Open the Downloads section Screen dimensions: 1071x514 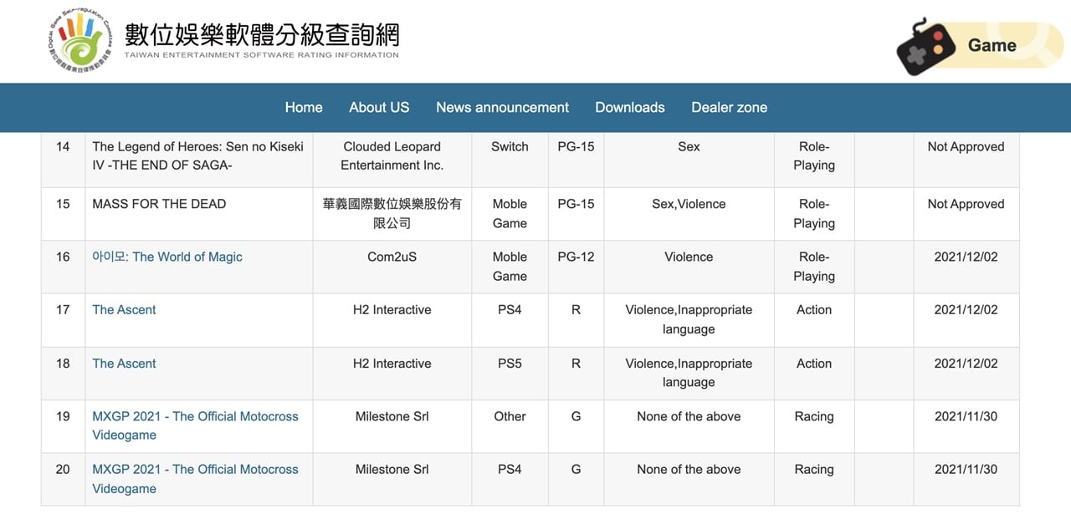630,107
